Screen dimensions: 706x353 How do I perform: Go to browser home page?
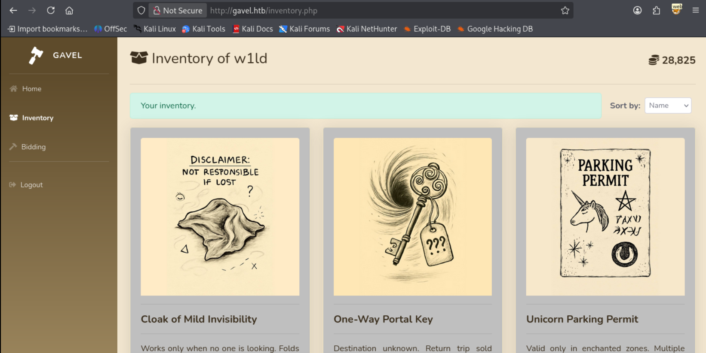[x=69, y=10]
